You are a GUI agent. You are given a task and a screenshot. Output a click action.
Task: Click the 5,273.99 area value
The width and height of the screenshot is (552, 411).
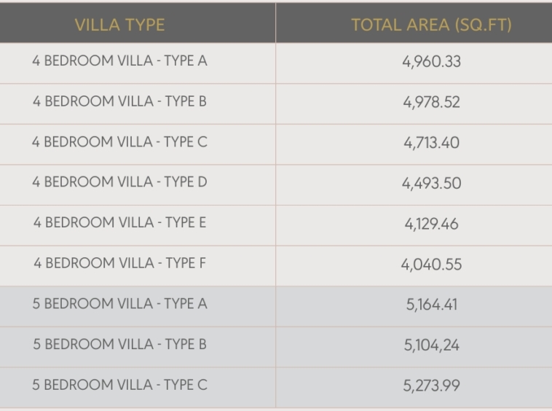tap(431, 385)
